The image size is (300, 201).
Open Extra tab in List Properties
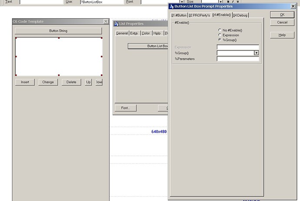134,33
